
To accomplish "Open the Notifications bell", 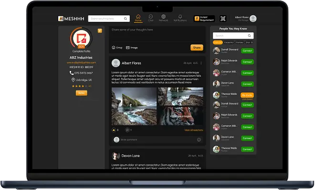I will (180, 18).
